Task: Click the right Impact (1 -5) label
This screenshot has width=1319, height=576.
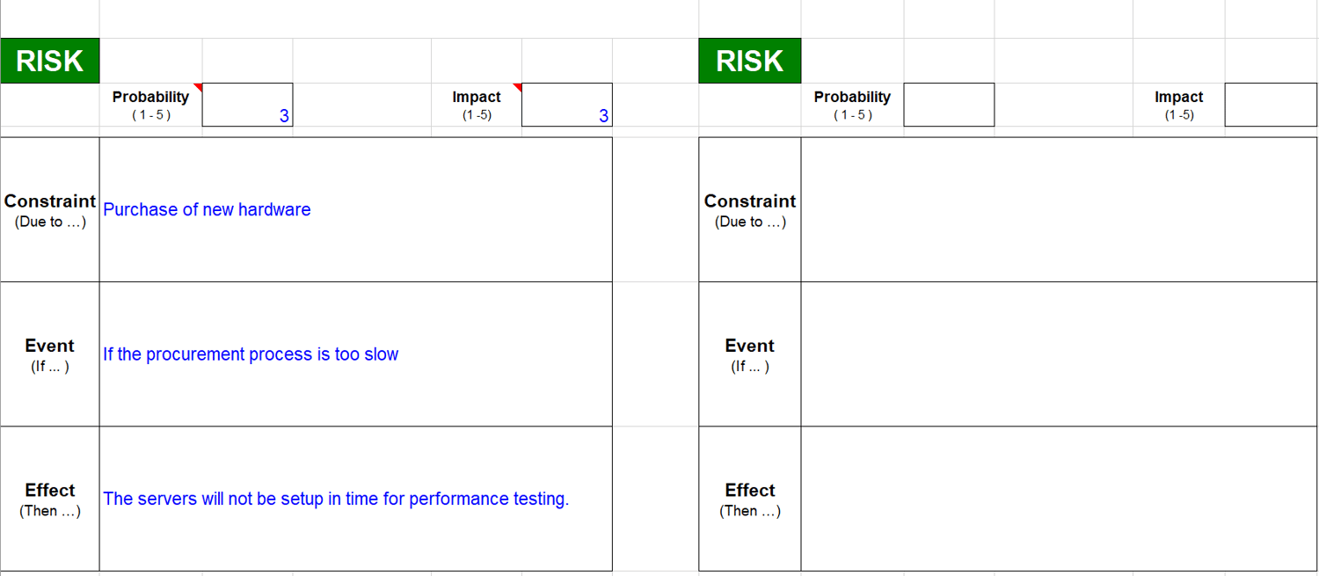Action: click(1178, 105)
